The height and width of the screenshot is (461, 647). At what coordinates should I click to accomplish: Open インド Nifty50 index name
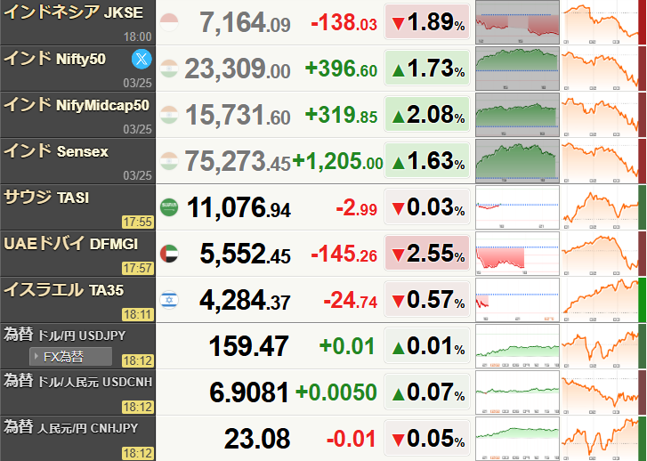[x=55, y=59]
